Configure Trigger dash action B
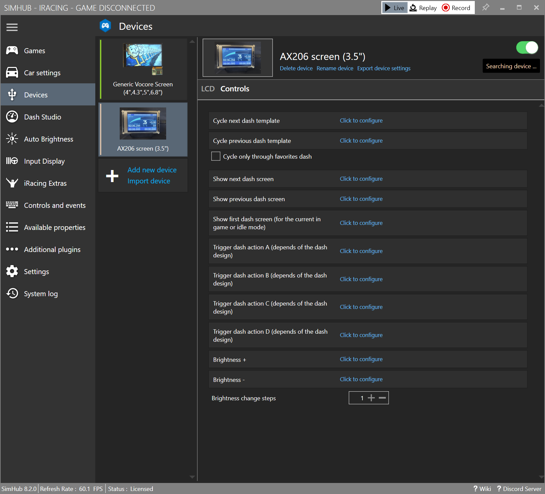Viewport: 545px width, 494px height. [361, 279]
